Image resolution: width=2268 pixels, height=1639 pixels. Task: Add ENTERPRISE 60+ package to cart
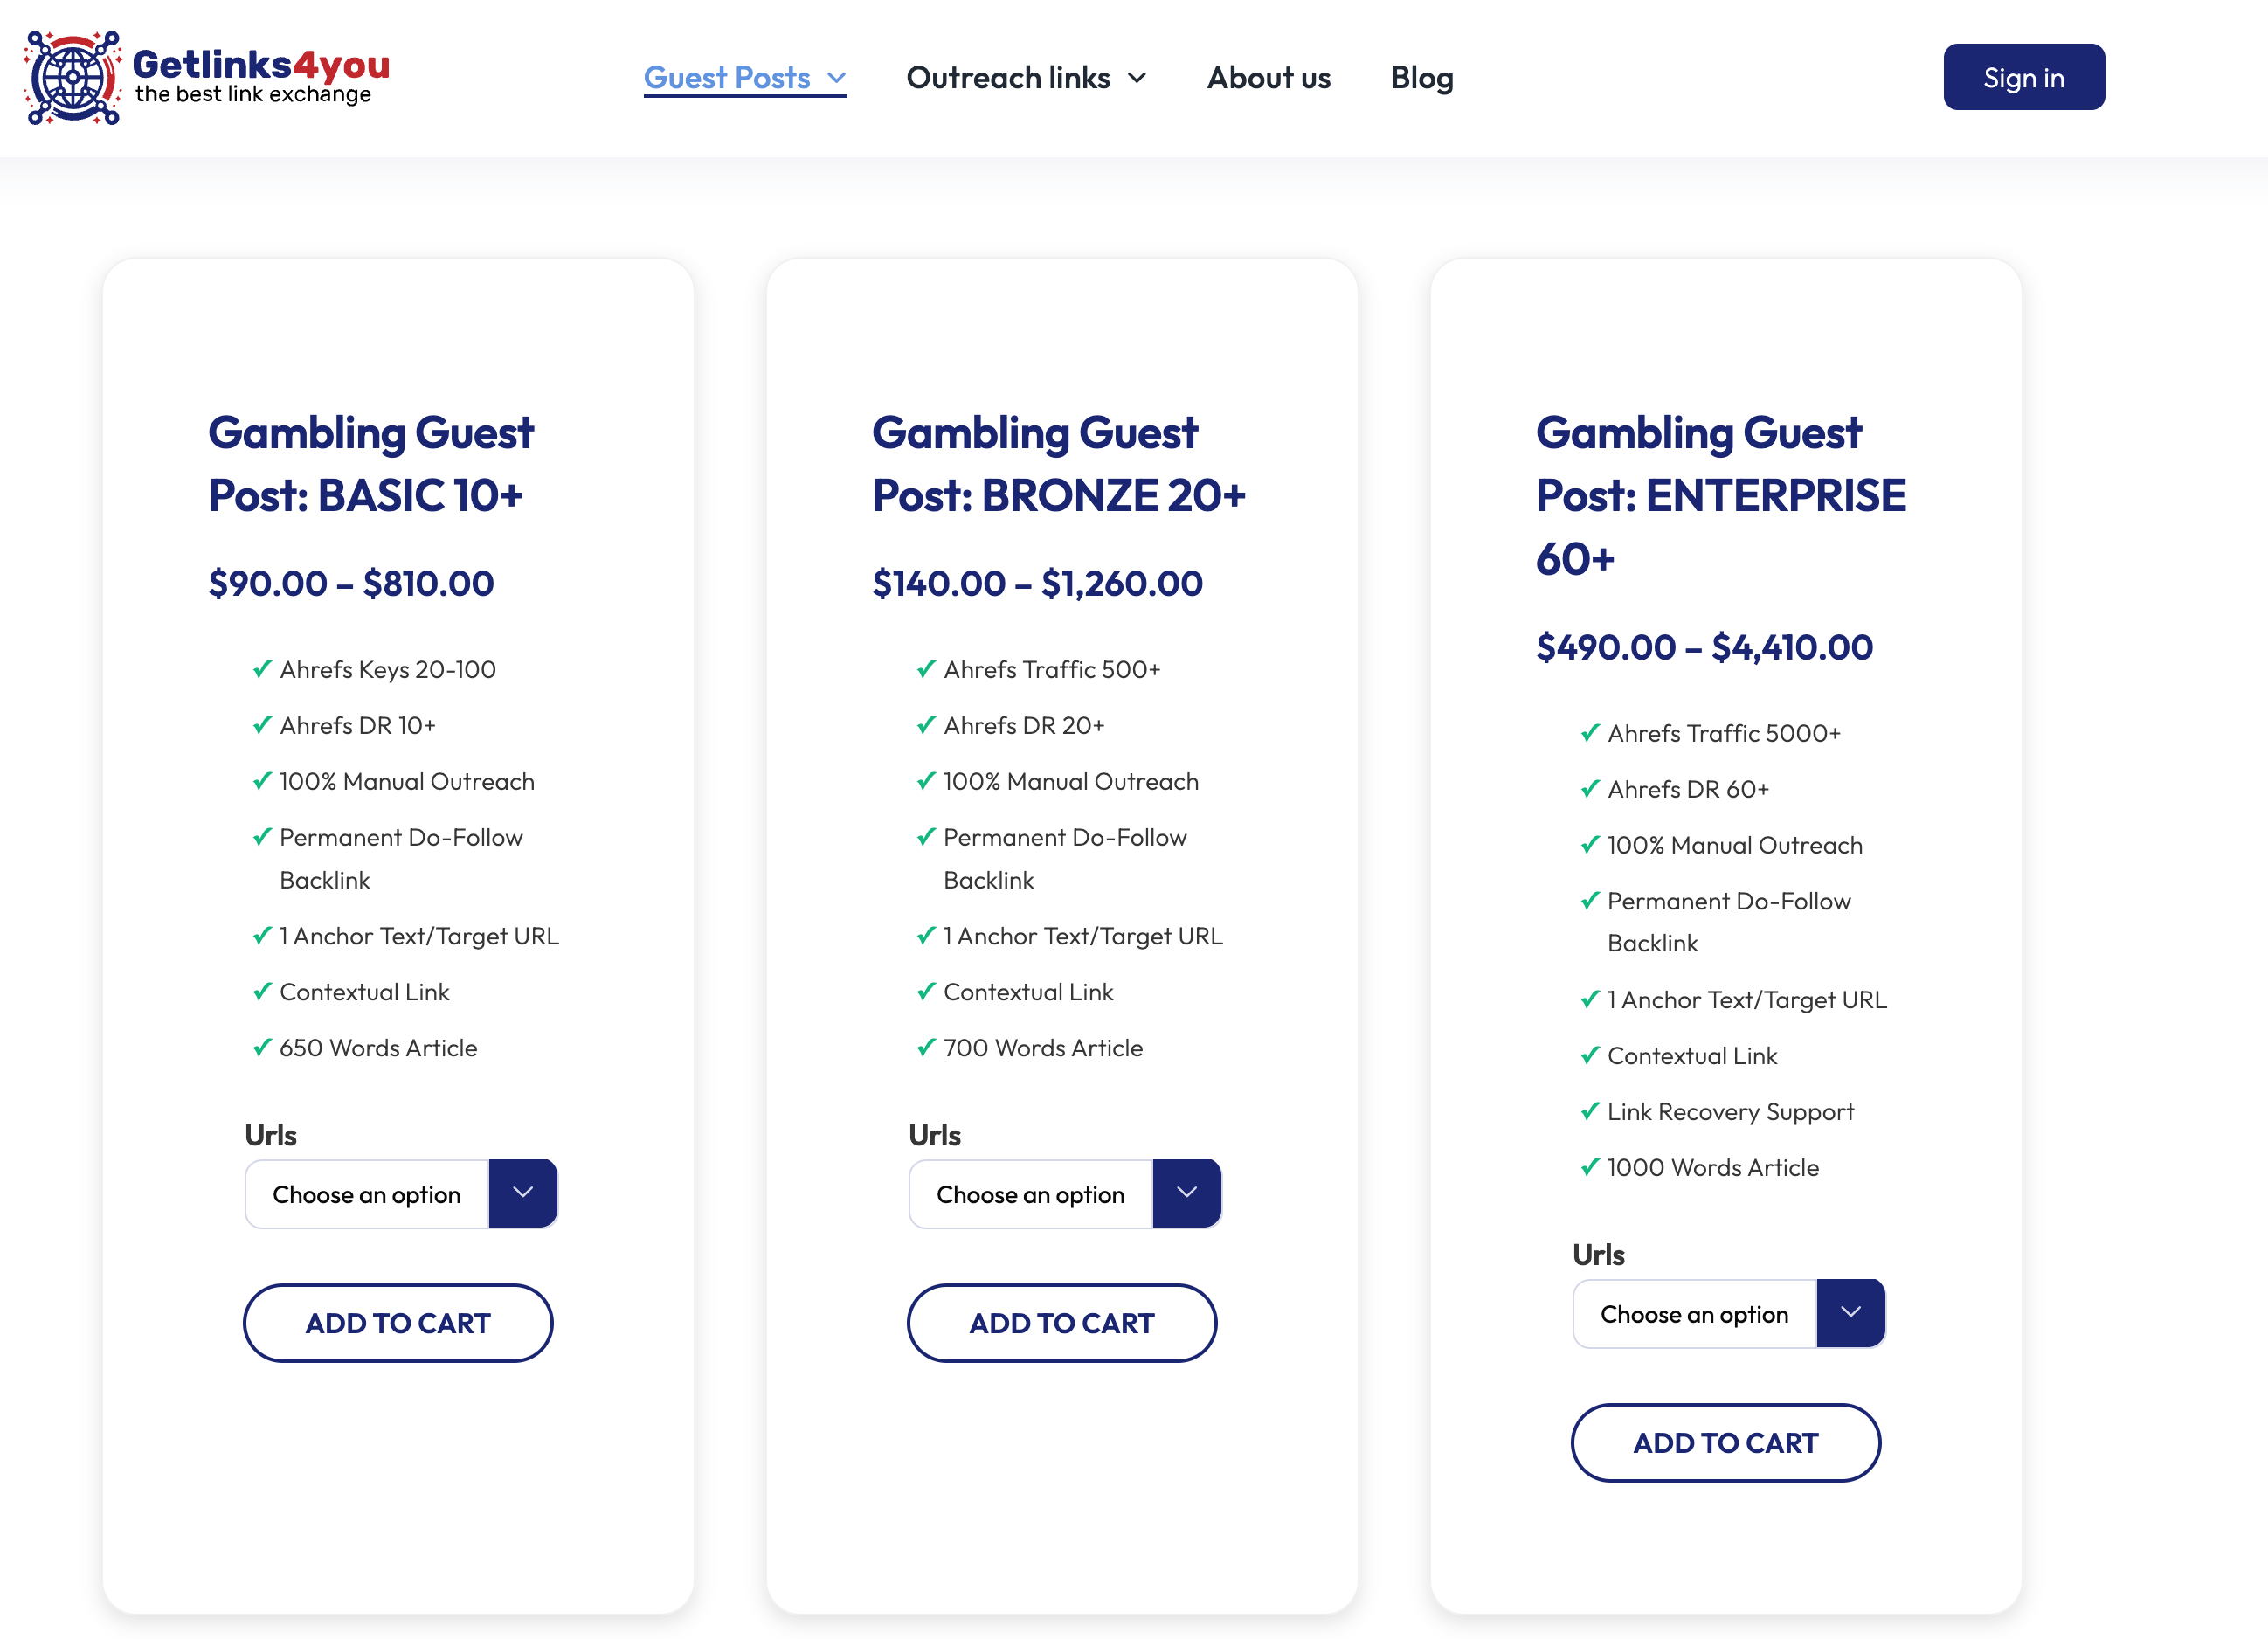pos(1725,1442)
